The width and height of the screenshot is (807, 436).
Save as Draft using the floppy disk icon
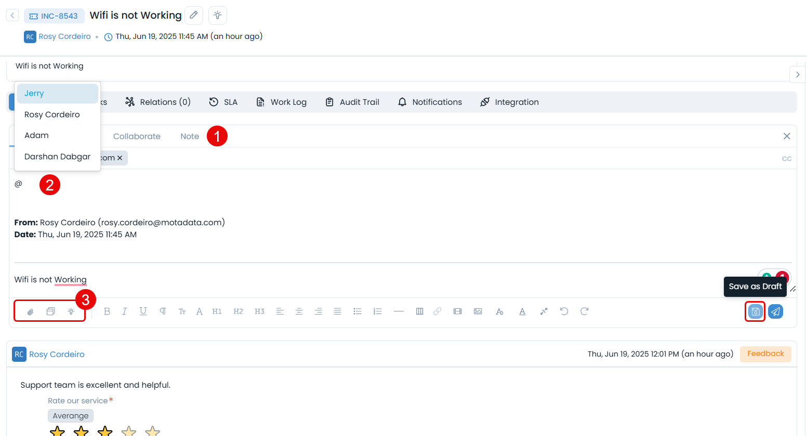[755, 311]
